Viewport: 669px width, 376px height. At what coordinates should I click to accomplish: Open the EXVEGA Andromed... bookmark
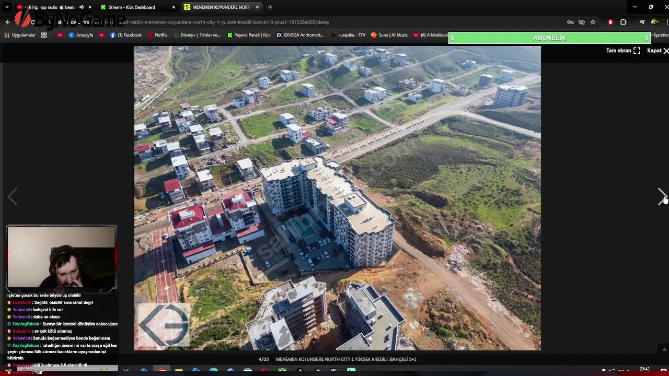click(300, 35)
